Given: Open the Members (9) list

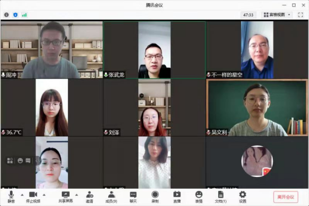Looking at the screenshot, I should coord(112,197).
